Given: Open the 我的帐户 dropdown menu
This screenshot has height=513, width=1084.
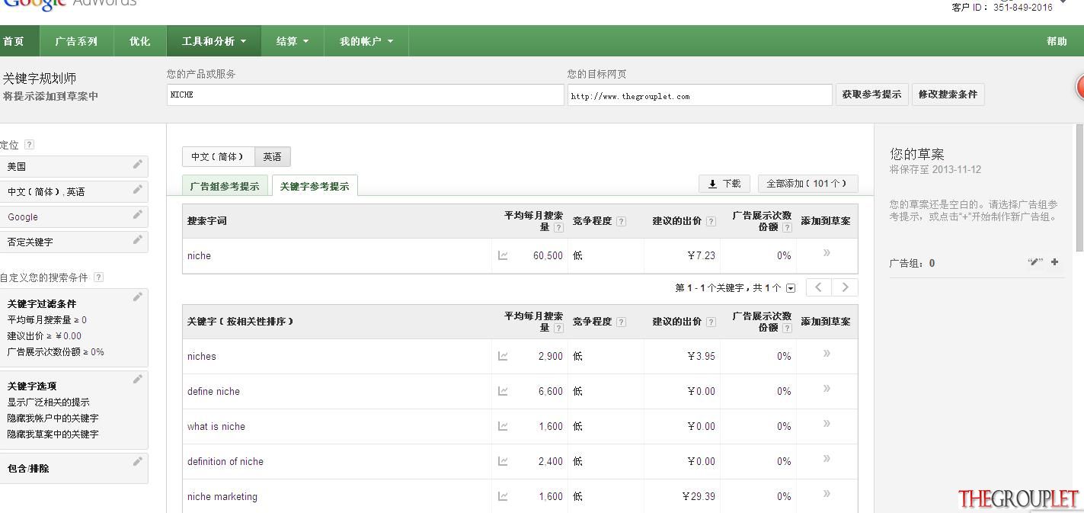Looking at the screenshot, I should coord(366,41).
